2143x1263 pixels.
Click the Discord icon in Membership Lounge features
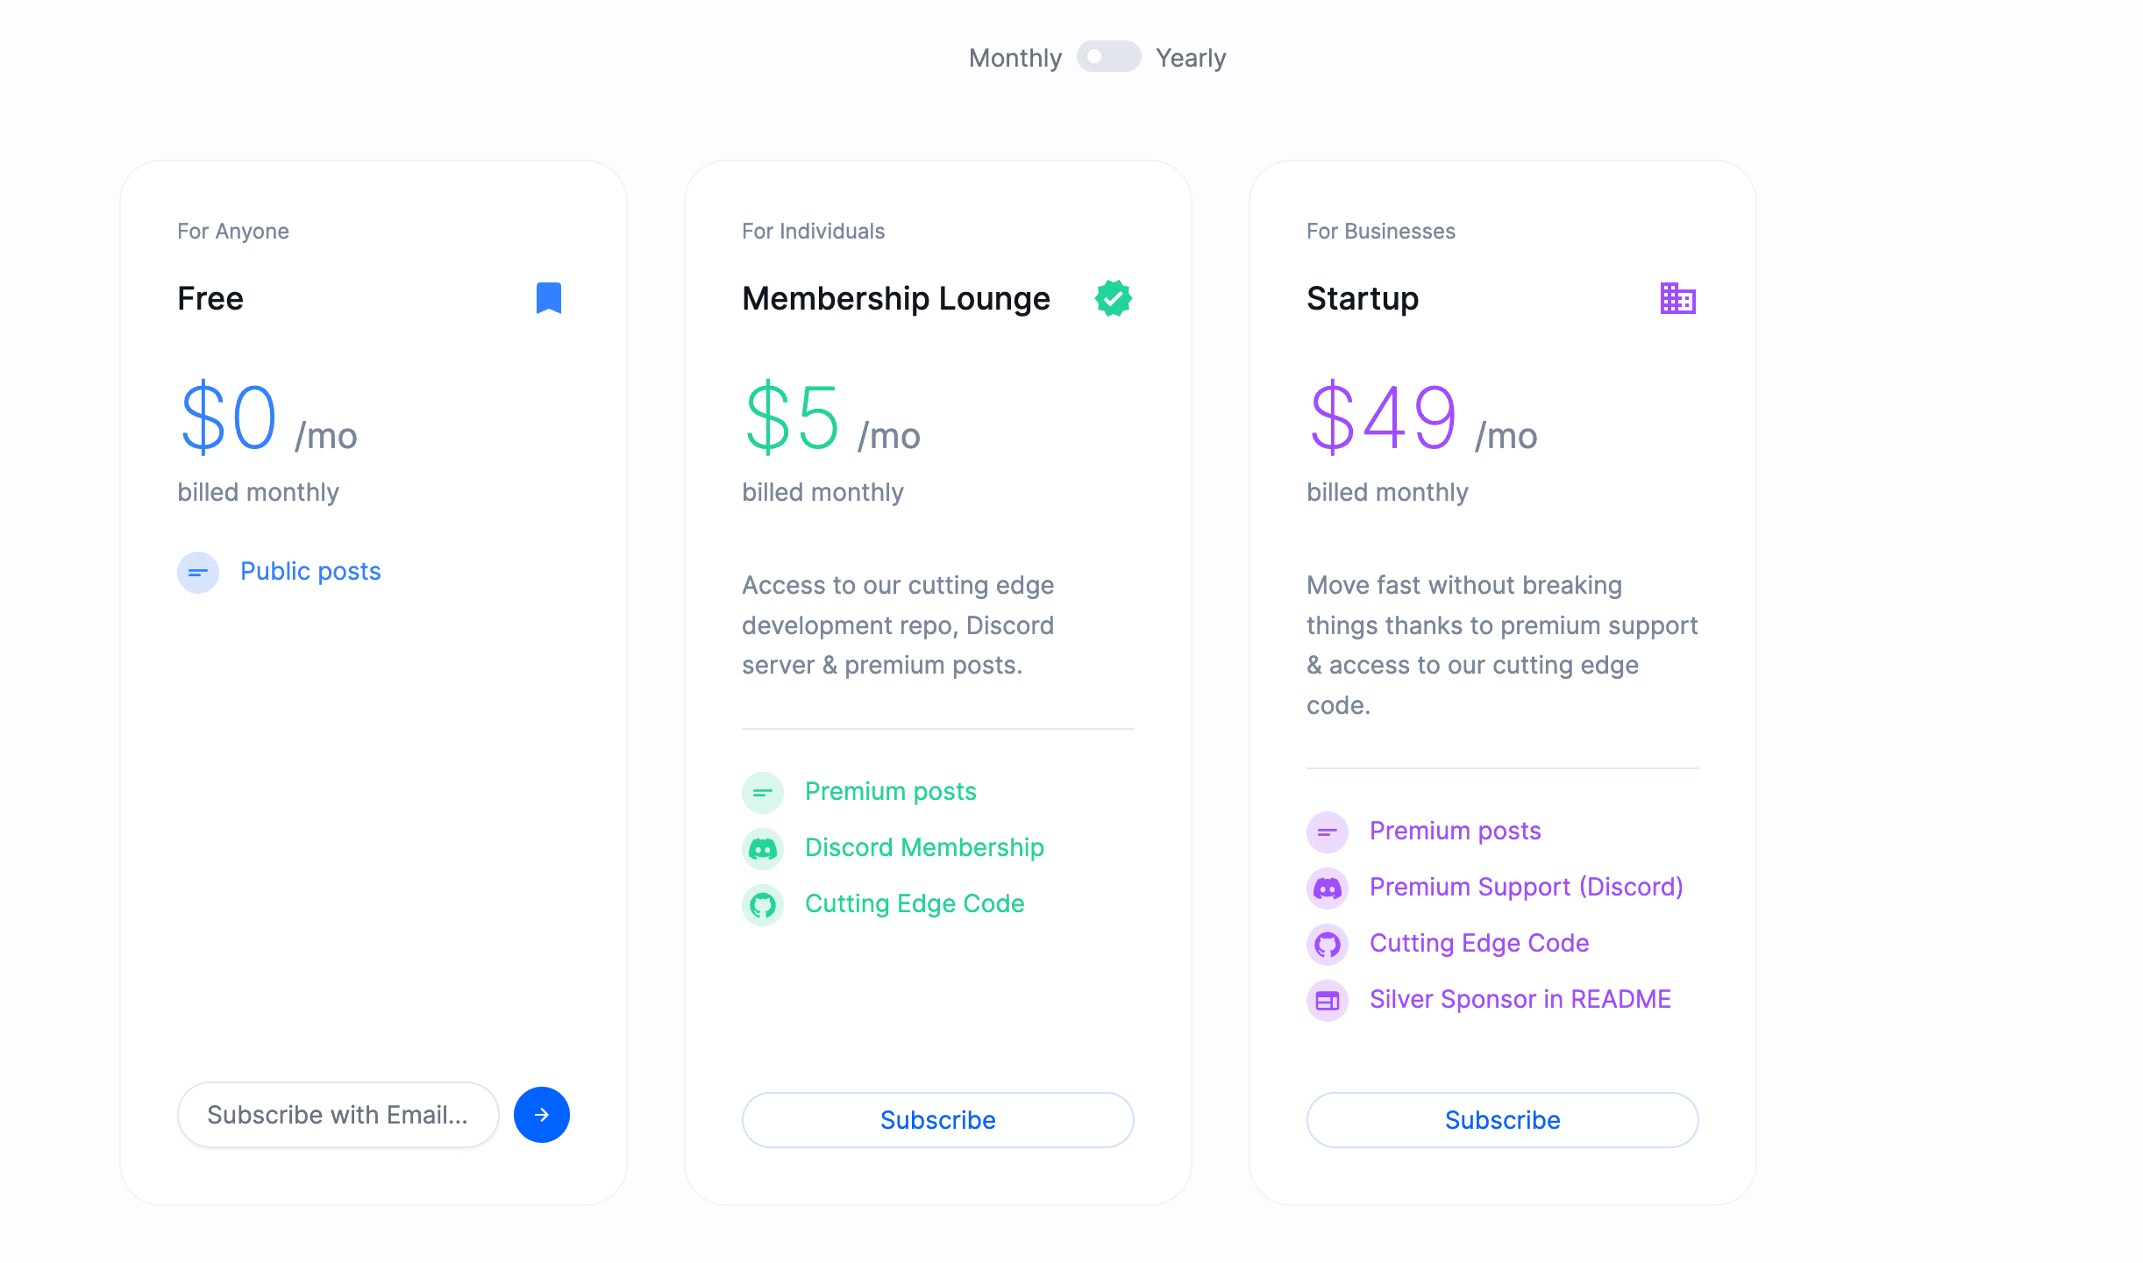(764, 846)
